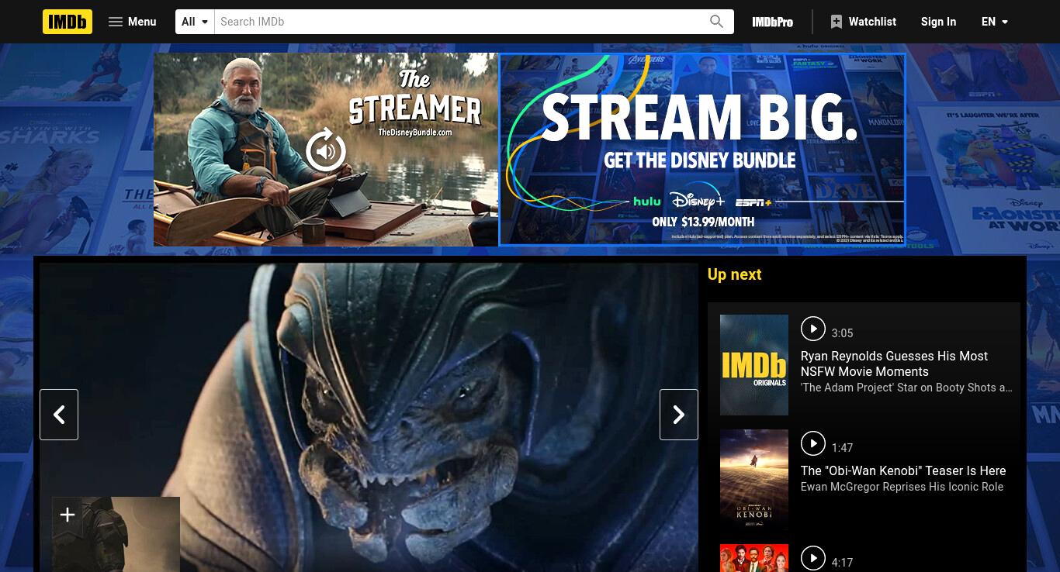This screenshot has width=1060, height=572.
Task: Click the Sign In button
Action: [x=938, y=22]
